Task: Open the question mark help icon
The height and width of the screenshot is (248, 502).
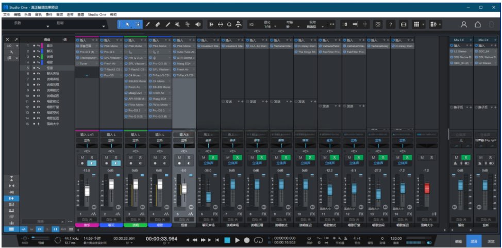Action: pyautogui.click(x=391, y=24)
